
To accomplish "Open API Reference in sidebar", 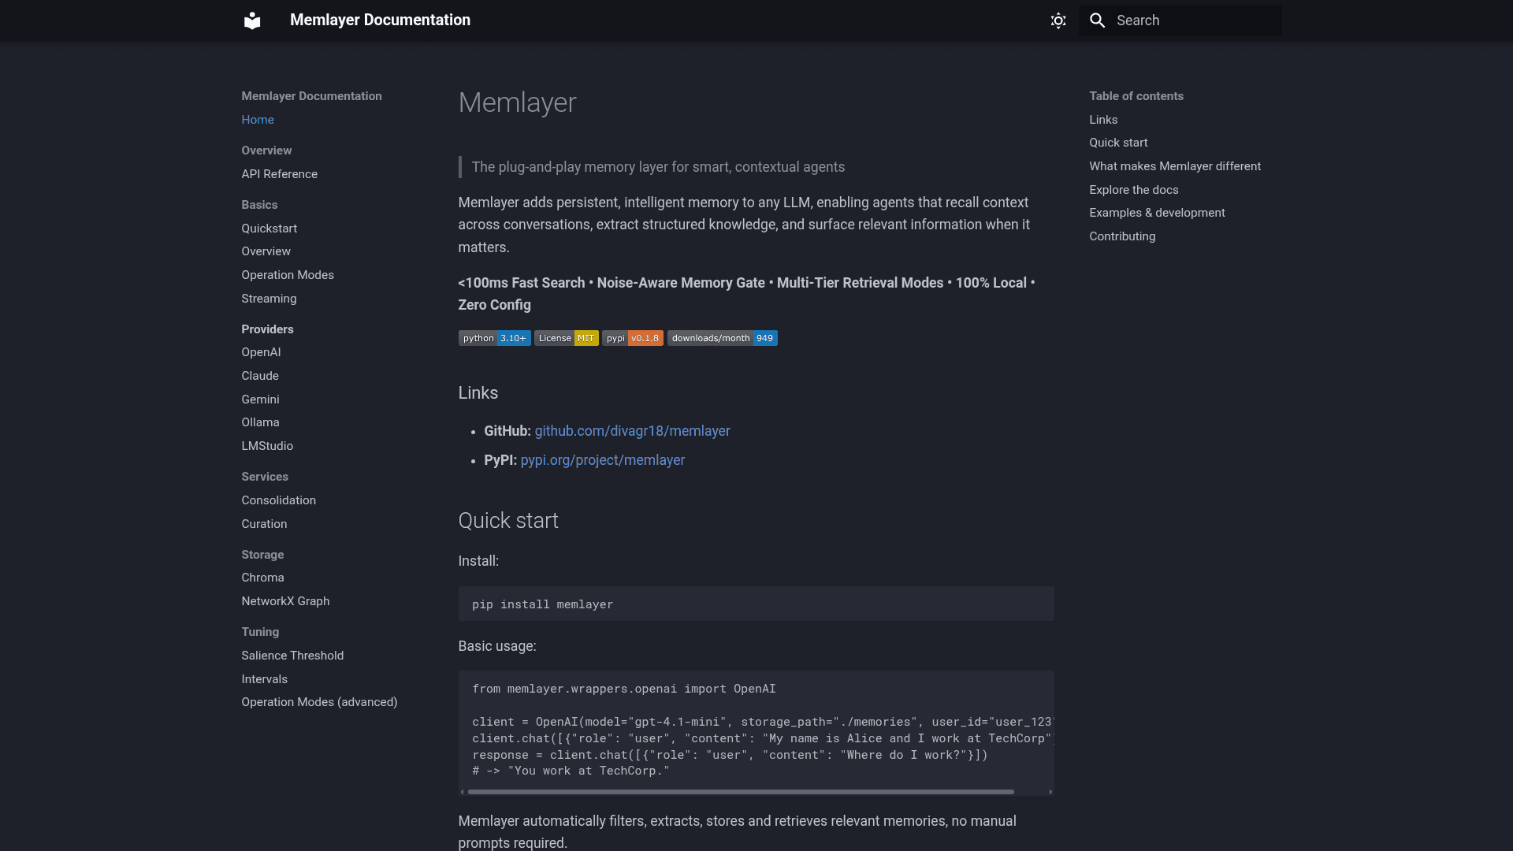I will (280, 174).
